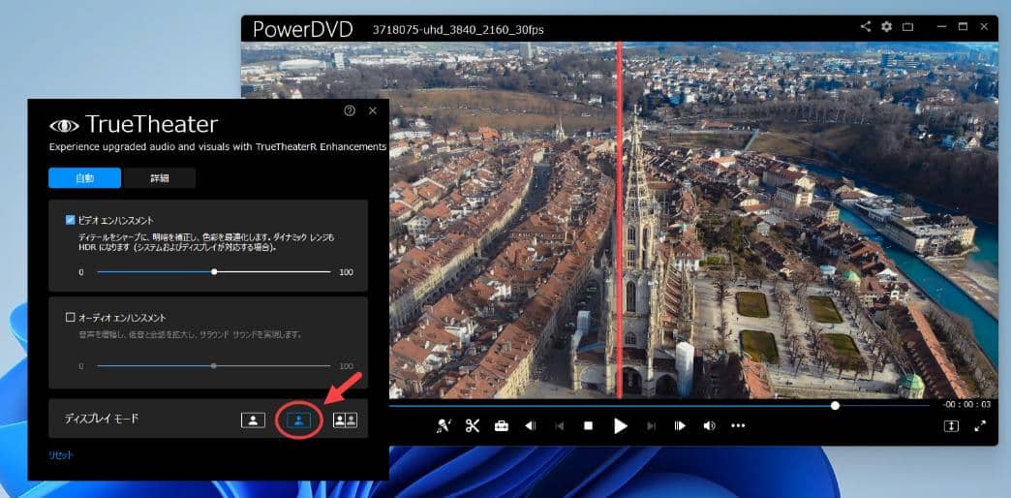The image size is (1011, 498).
Task: Click the リセット link
Action: point(61,454)
